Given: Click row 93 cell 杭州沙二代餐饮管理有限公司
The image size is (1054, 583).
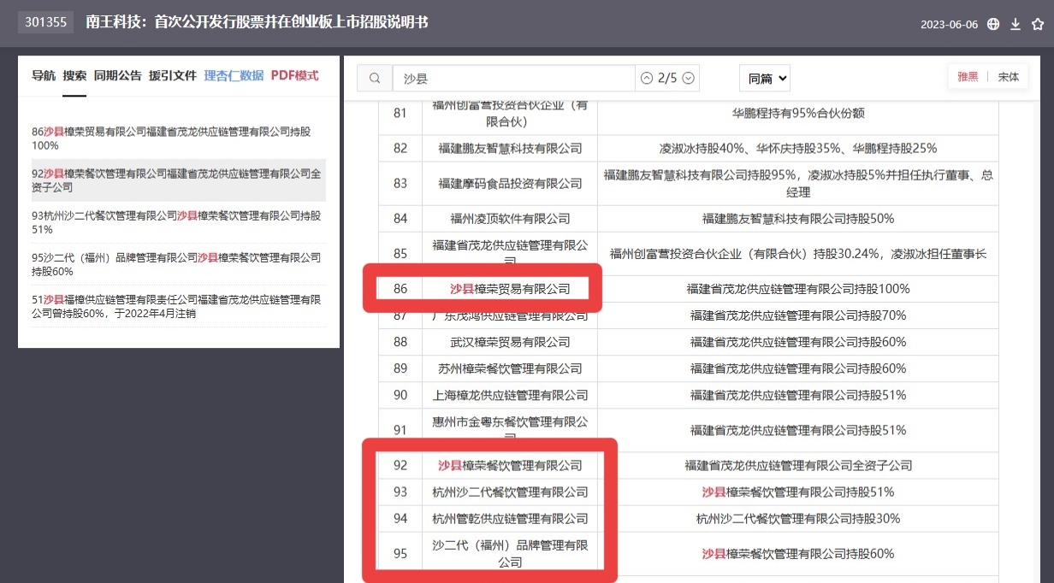Looking at the screenshot, I should 510,492.
